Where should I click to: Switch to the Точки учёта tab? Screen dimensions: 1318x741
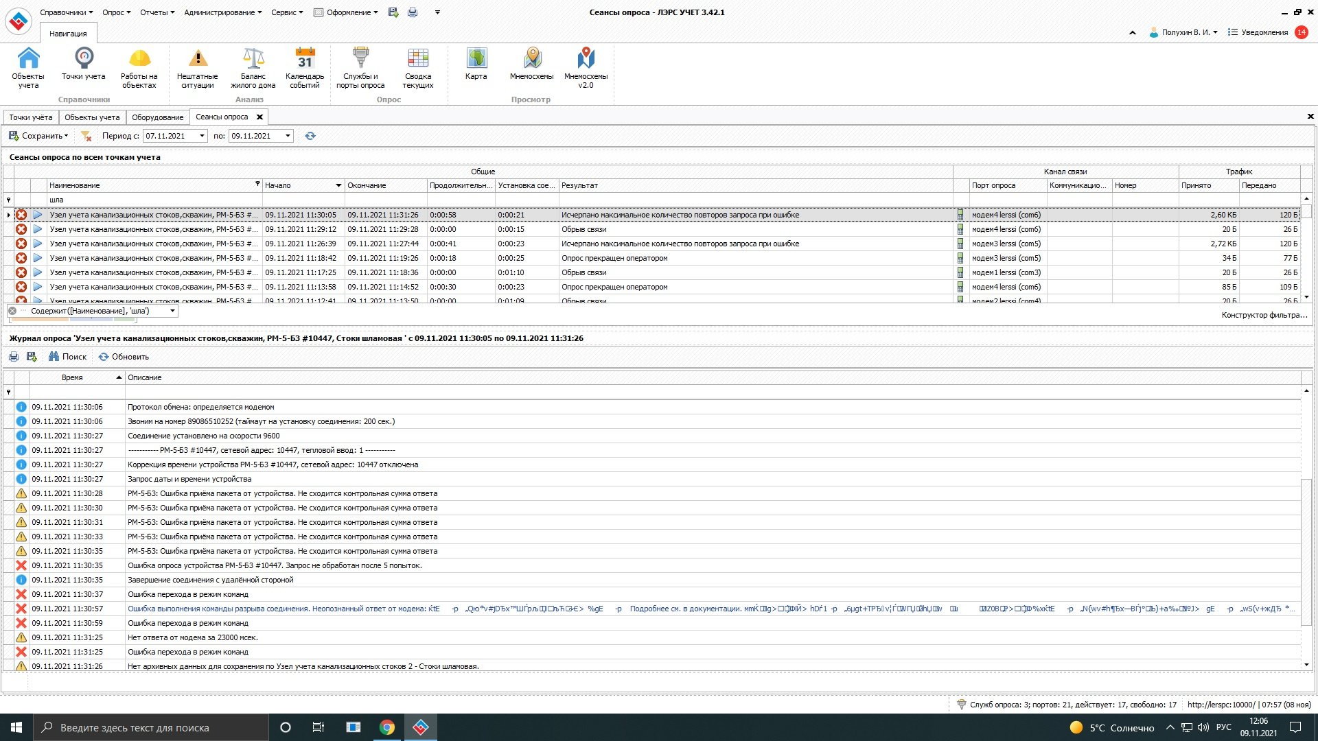31,117
